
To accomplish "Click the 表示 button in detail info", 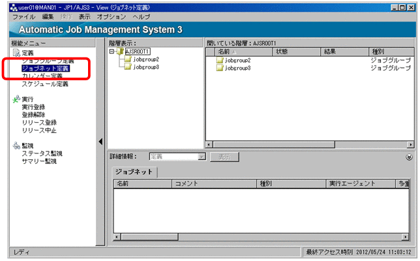I will (224, 157).
